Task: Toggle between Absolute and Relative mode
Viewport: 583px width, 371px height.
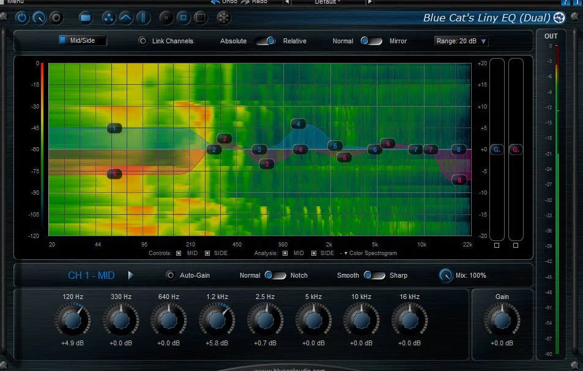Action: point(266,41)
